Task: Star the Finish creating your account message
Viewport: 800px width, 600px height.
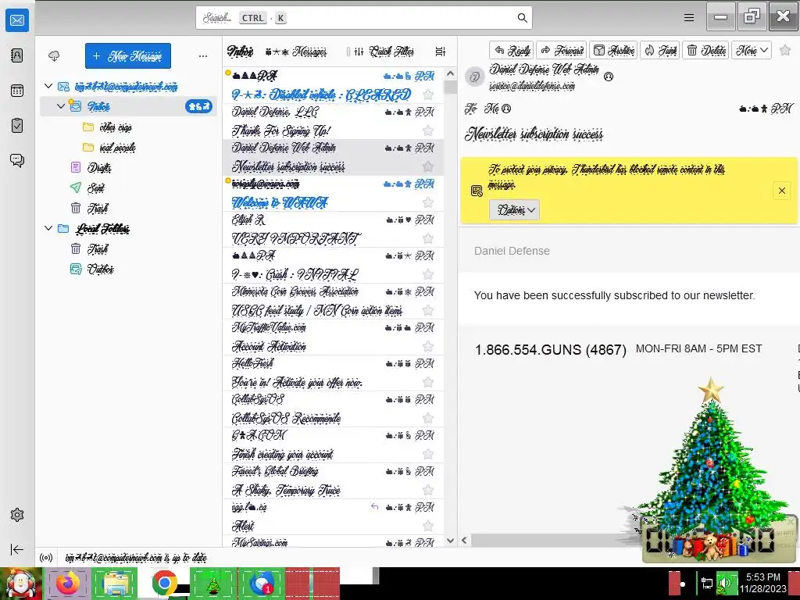Action: (428, 454)
